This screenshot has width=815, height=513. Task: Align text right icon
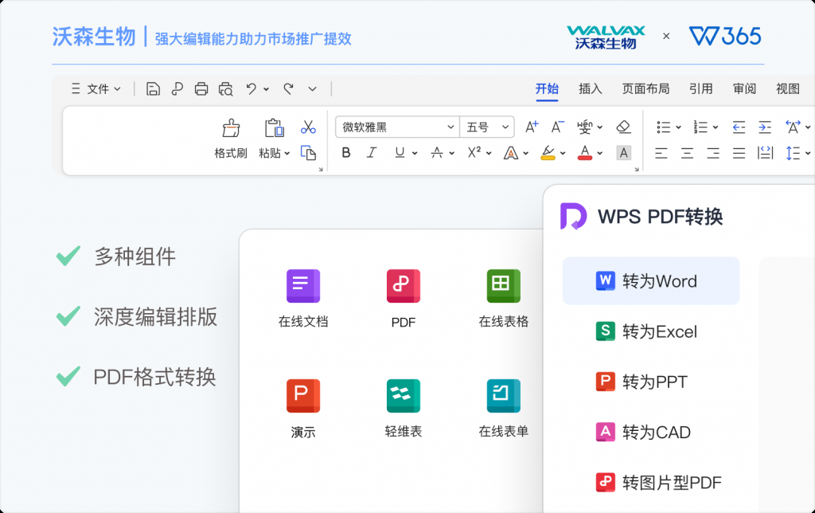click(713, 153)
